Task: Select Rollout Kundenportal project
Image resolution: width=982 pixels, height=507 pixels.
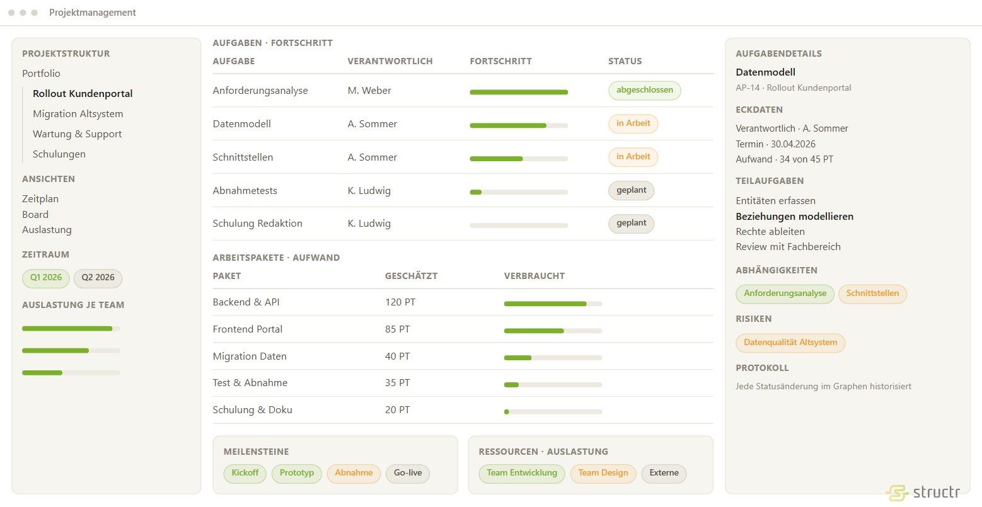Action: tap(83, 94)
